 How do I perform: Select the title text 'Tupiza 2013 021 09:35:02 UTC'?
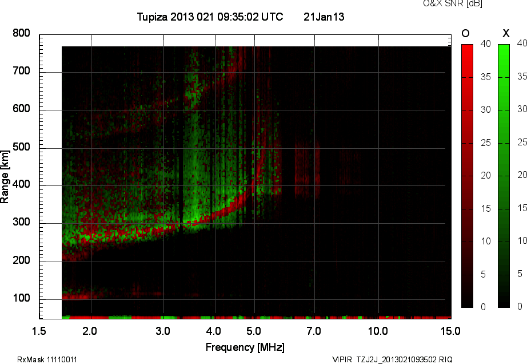coord(210,17)
